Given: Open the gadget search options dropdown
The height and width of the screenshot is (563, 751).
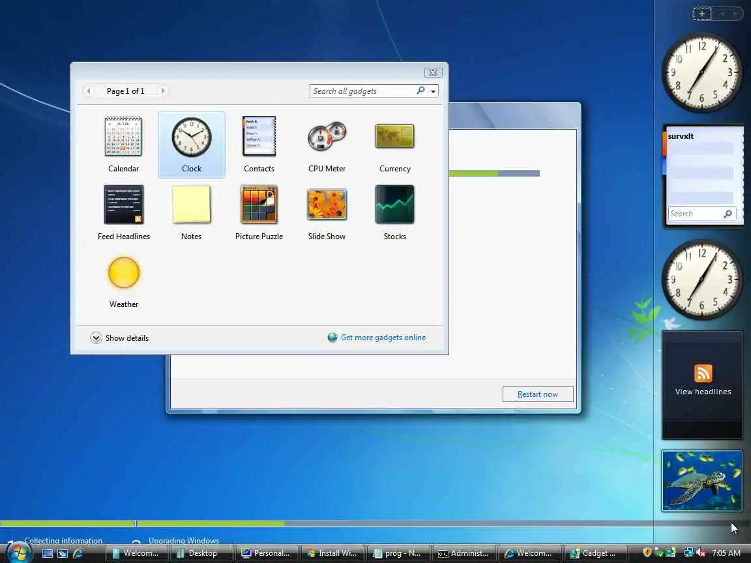Looking at the screenshot, I should tap(433, 91).
